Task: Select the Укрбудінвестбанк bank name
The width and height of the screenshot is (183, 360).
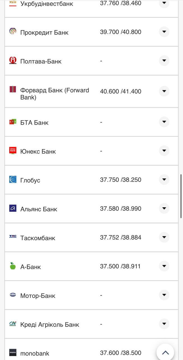Action: (x=47, y=4)
